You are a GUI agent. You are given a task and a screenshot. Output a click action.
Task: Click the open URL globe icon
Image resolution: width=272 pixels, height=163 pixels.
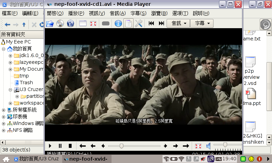(x=70, y=23)
